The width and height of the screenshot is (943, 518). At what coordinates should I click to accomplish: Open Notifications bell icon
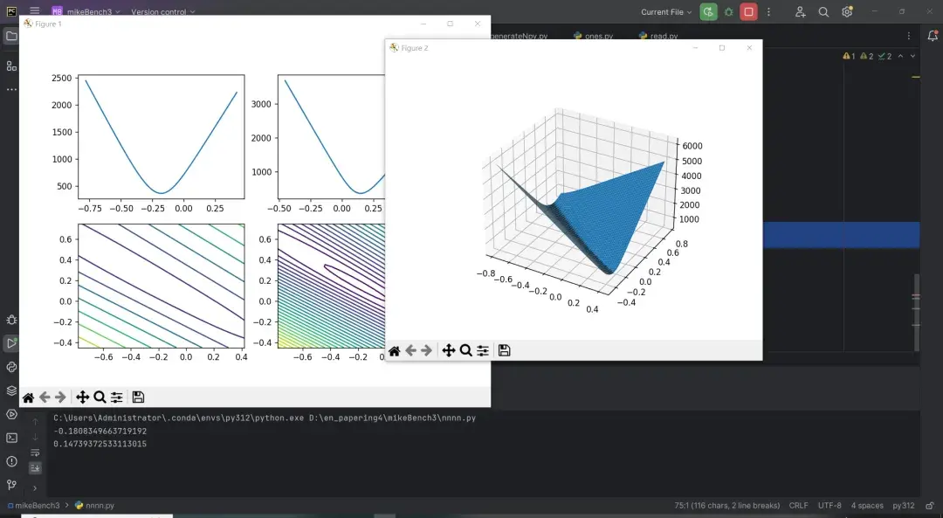point(932,36)
